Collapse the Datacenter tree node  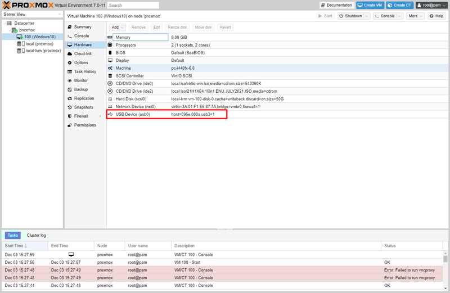click(x=4, y=23)
